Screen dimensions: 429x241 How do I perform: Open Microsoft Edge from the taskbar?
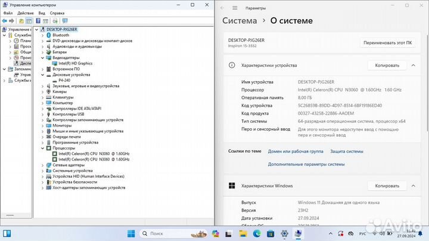pos(257,234)
